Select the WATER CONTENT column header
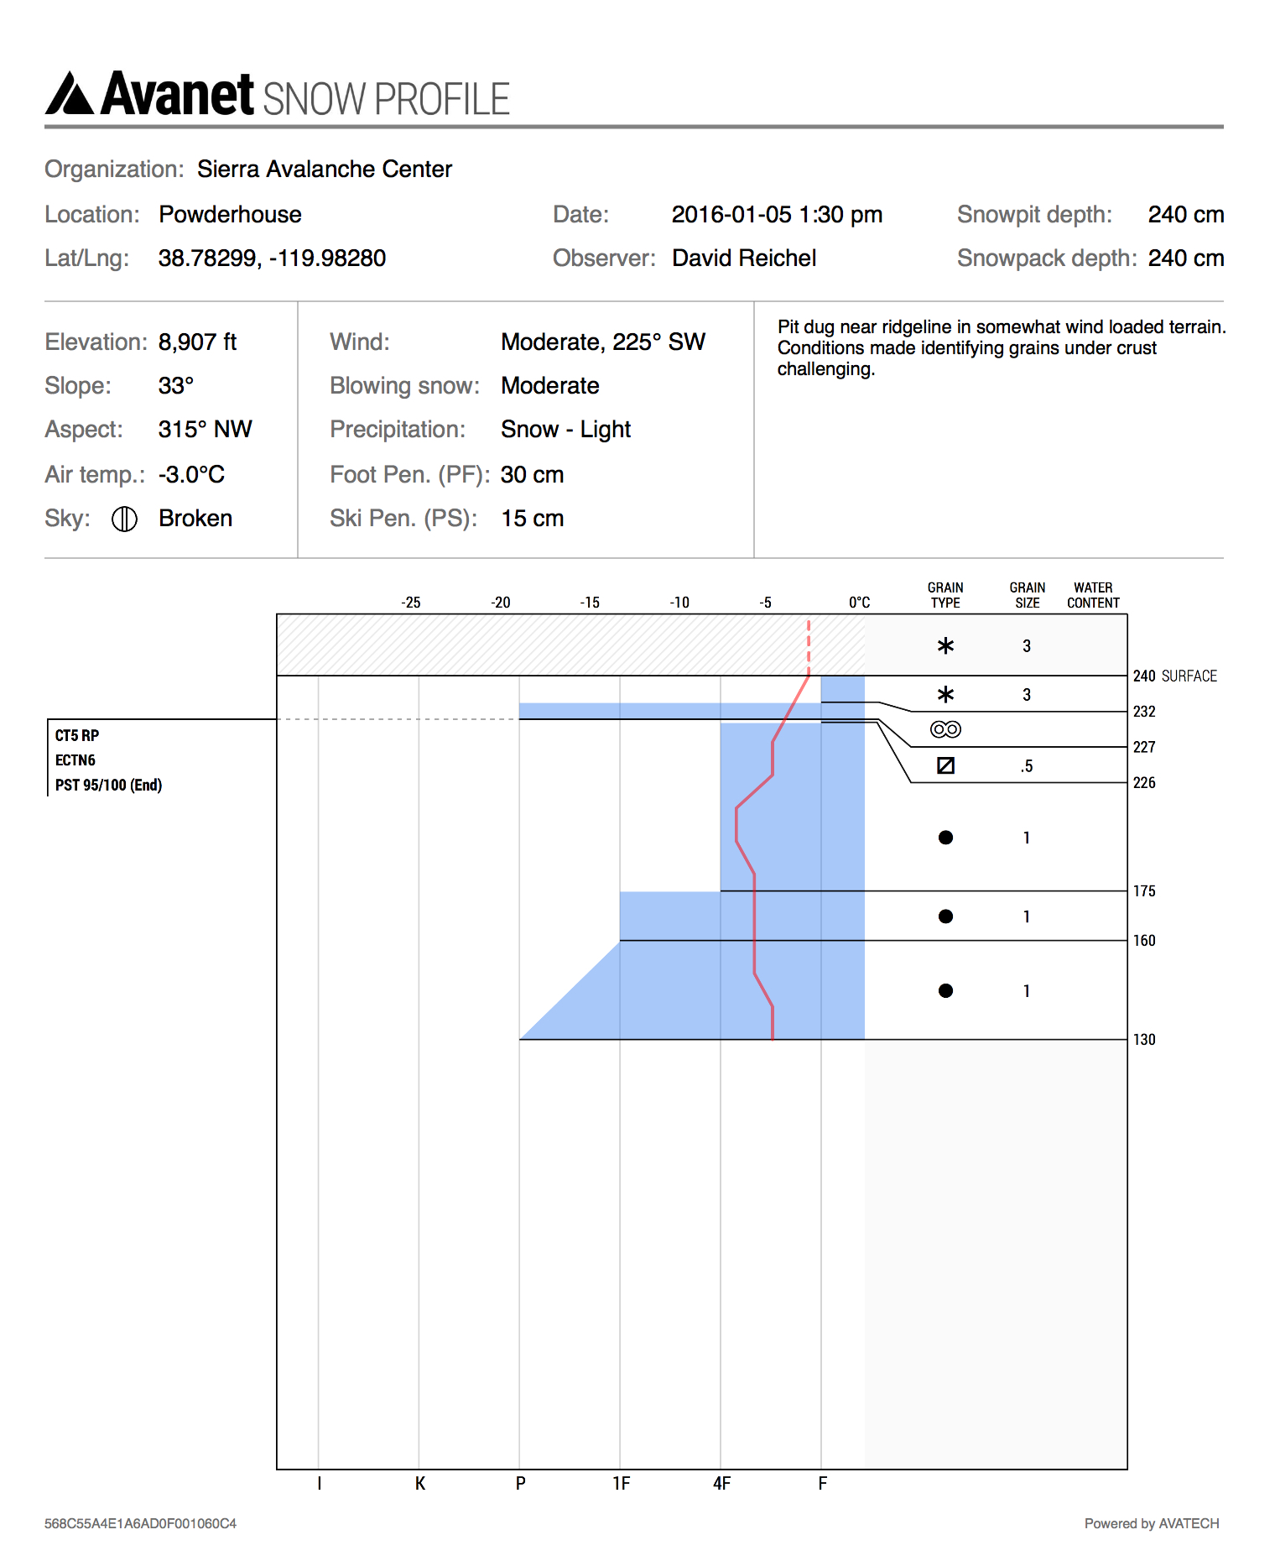This screenshot has width=1275, height=1561. click(x=1093, y=595)
